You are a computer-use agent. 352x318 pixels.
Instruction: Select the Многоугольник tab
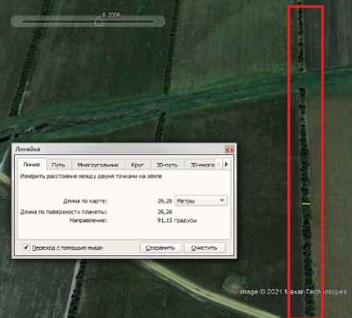[x=98, y=165]
